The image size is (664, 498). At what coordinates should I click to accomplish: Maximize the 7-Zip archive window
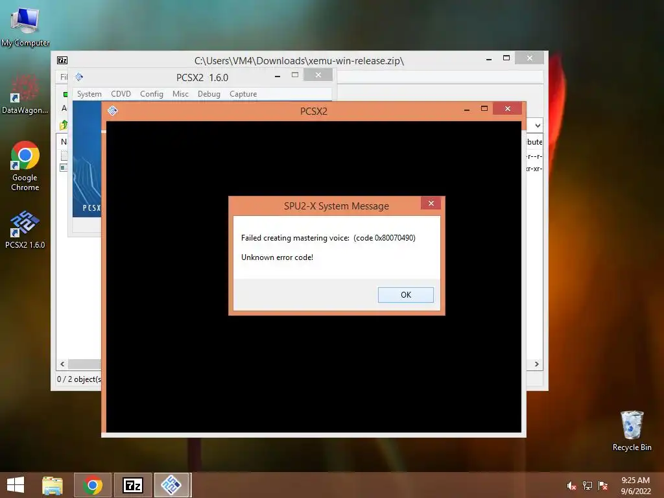(506, 58)
